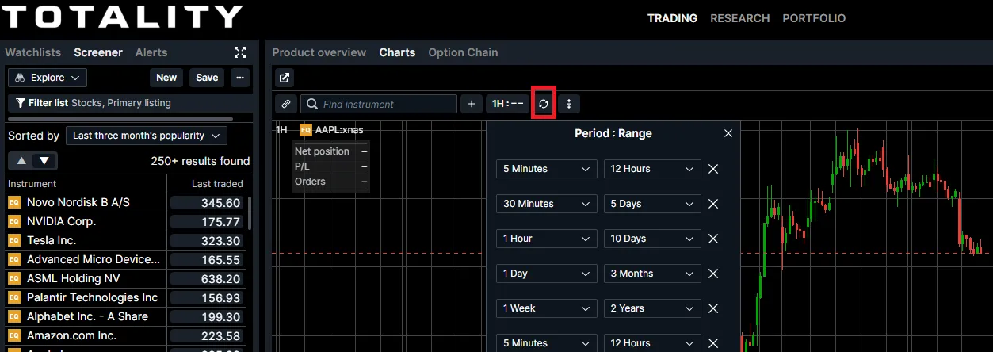Select the Amazon.com Inc. row
The width and height of the screenshot is (993, 352).
point(125,335)
